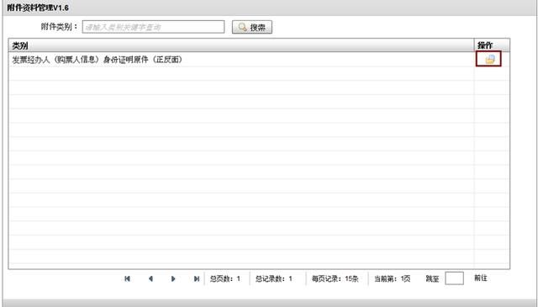Go to last page arrow

(196, 278)
